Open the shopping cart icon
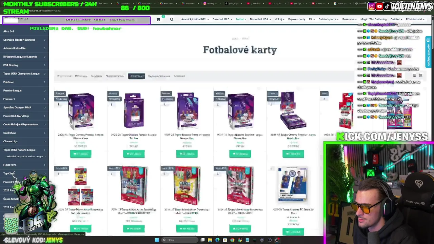The height and width of the screenshot is (244, 434). [158, 20]
